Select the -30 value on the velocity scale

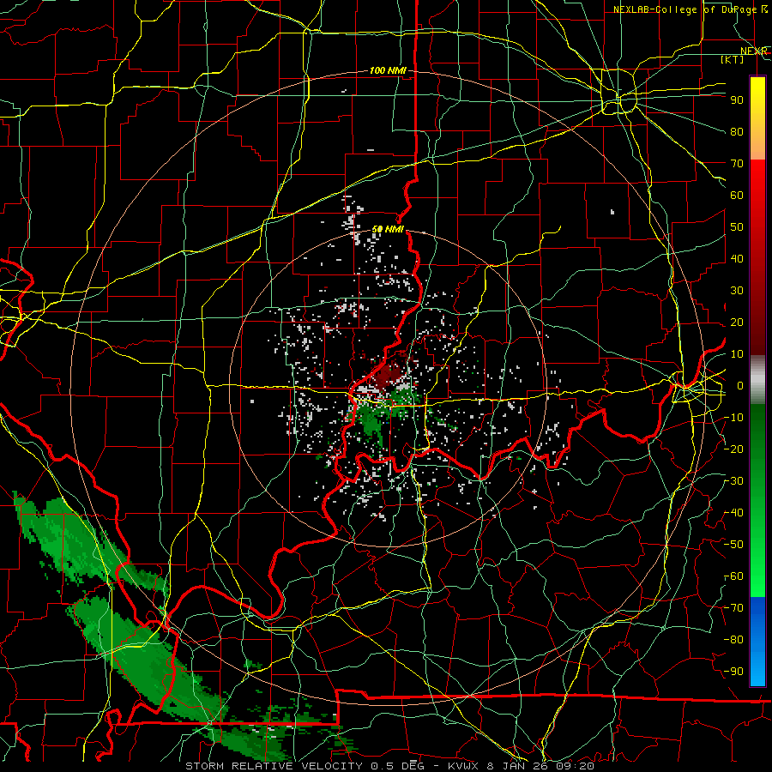tap(734, 481)
